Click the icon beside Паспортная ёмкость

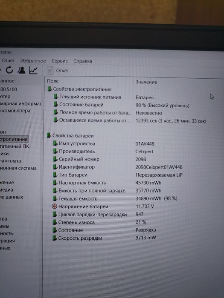[x=55, y=183]
